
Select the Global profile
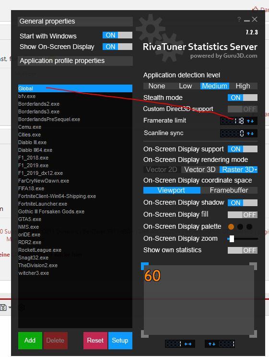coord(75,88)
